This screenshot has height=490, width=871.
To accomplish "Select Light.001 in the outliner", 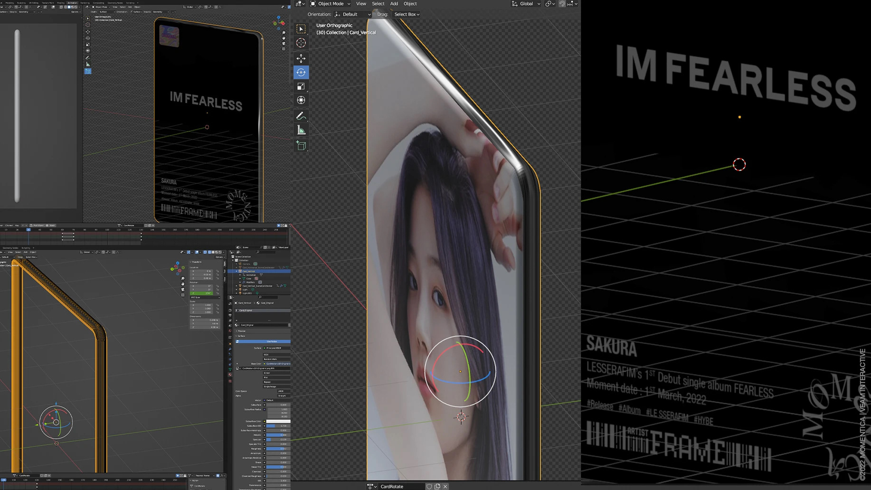I will coord(247,293).
